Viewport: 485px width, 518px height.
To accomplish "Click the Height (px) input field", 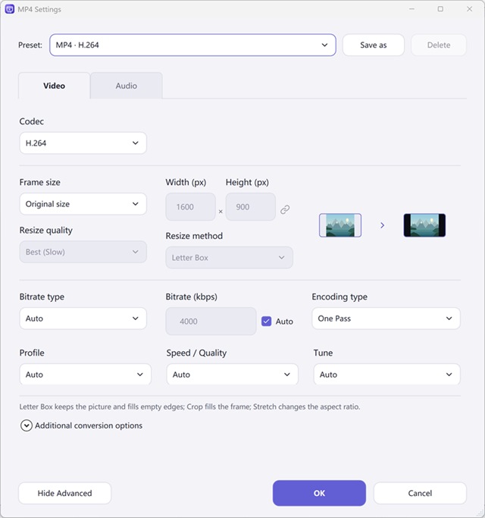I will (x=251, y=207).
